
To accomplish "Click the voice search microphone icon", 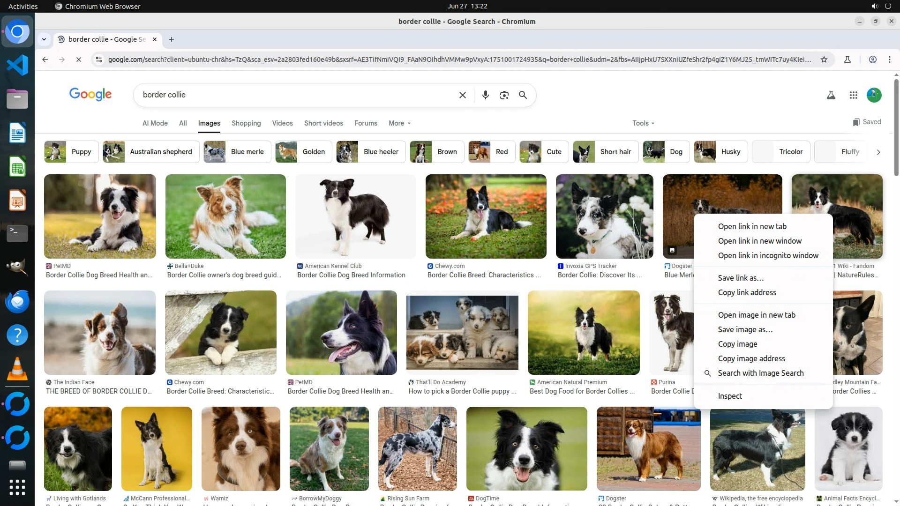I will coord(485,95).
